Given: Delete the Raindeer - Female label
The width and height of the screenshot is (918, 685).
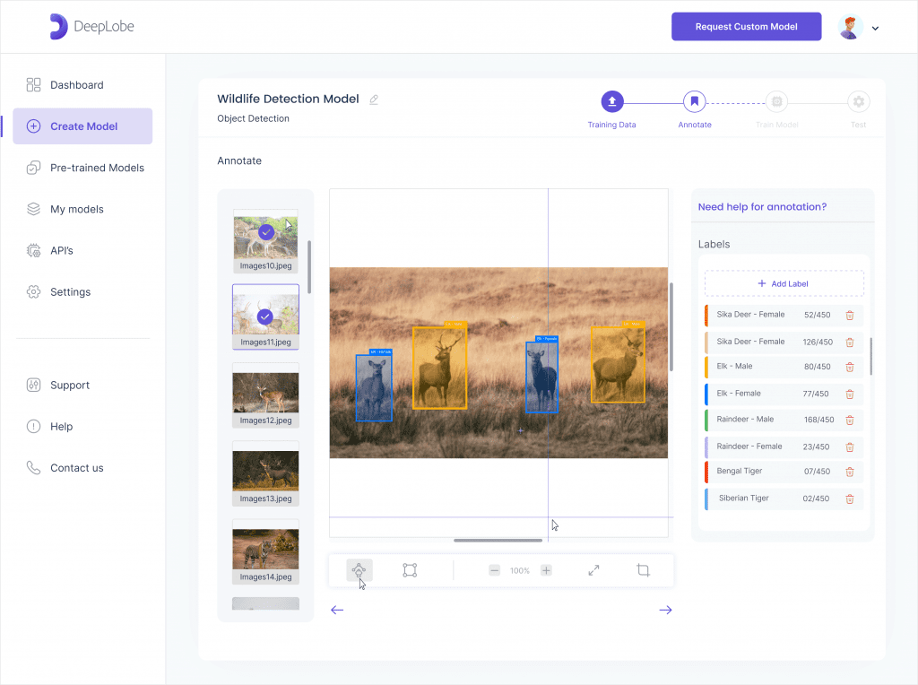Looking at the screenshot, I should click(x=850, y=447).
